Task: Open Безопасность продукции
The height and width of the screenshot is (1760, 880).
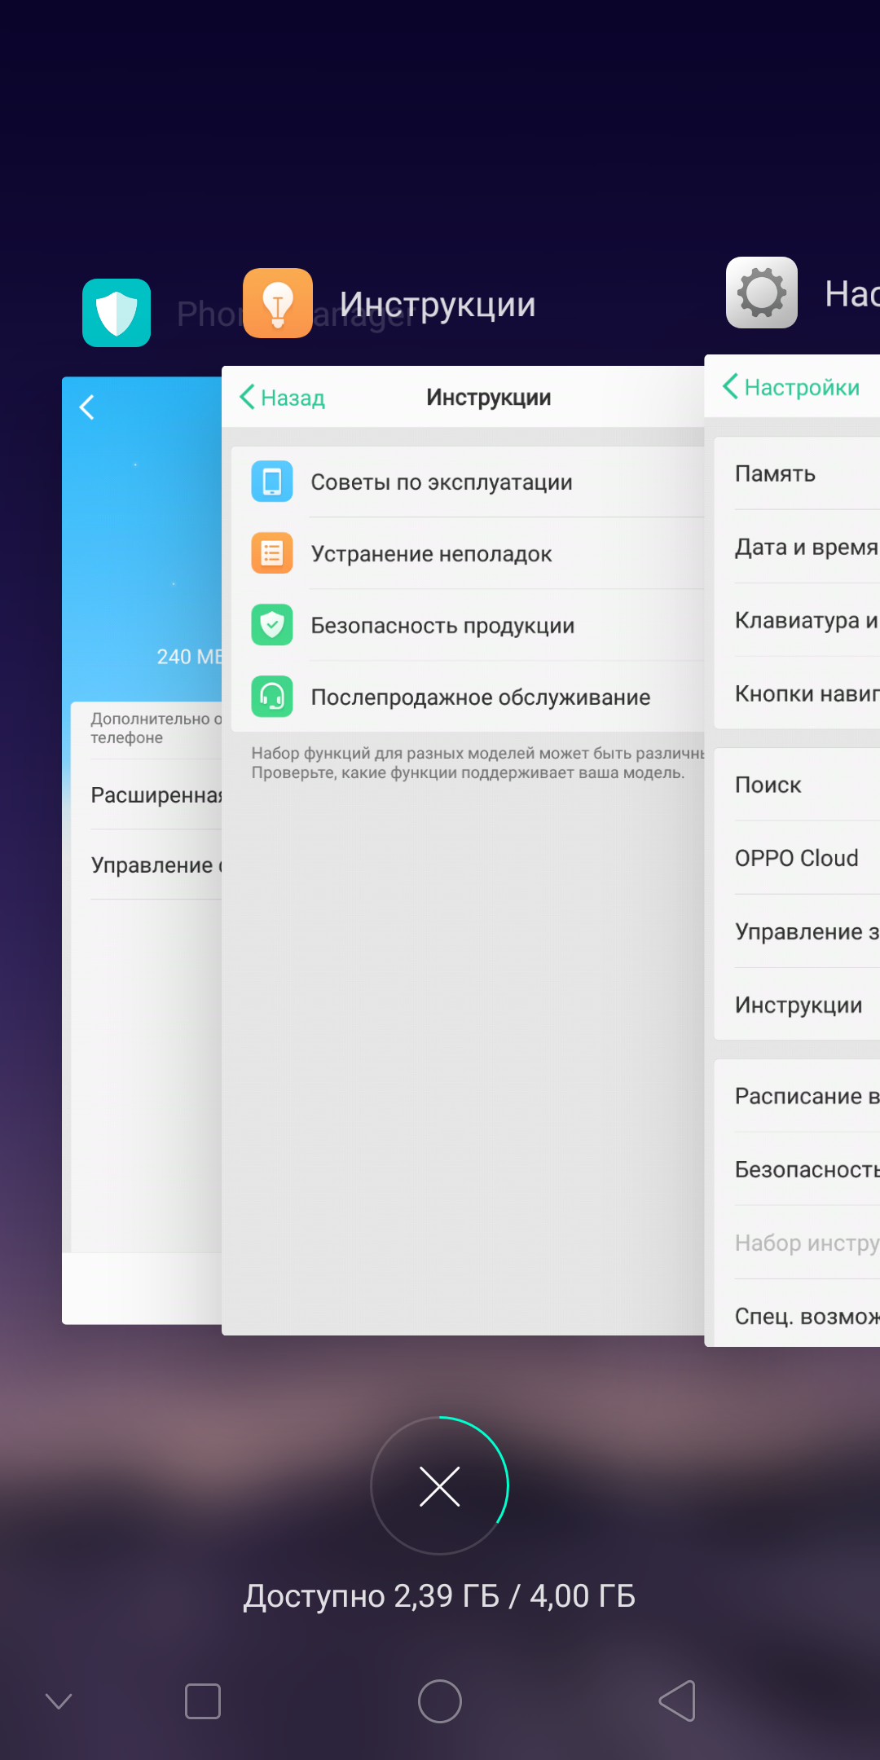Action: point(468,625)
